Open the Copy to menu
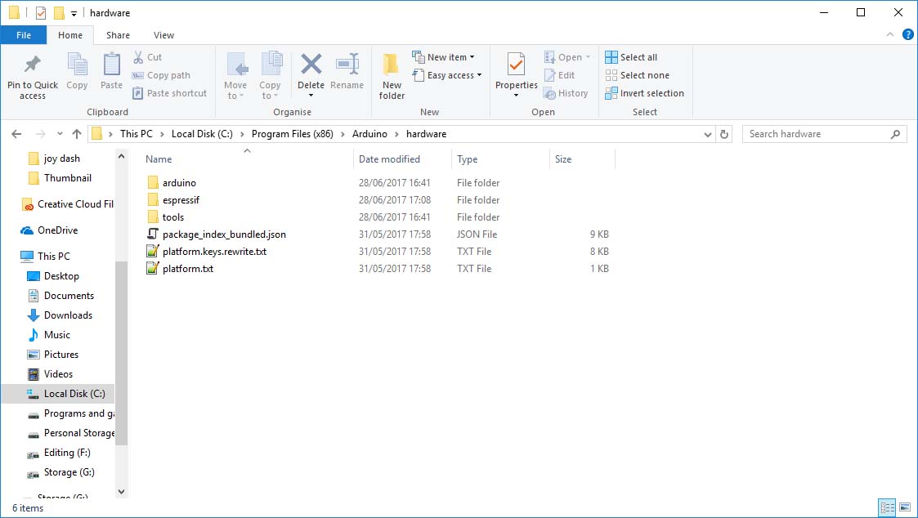The height and width of the screenshot is (518, 918). coord(270,76)
